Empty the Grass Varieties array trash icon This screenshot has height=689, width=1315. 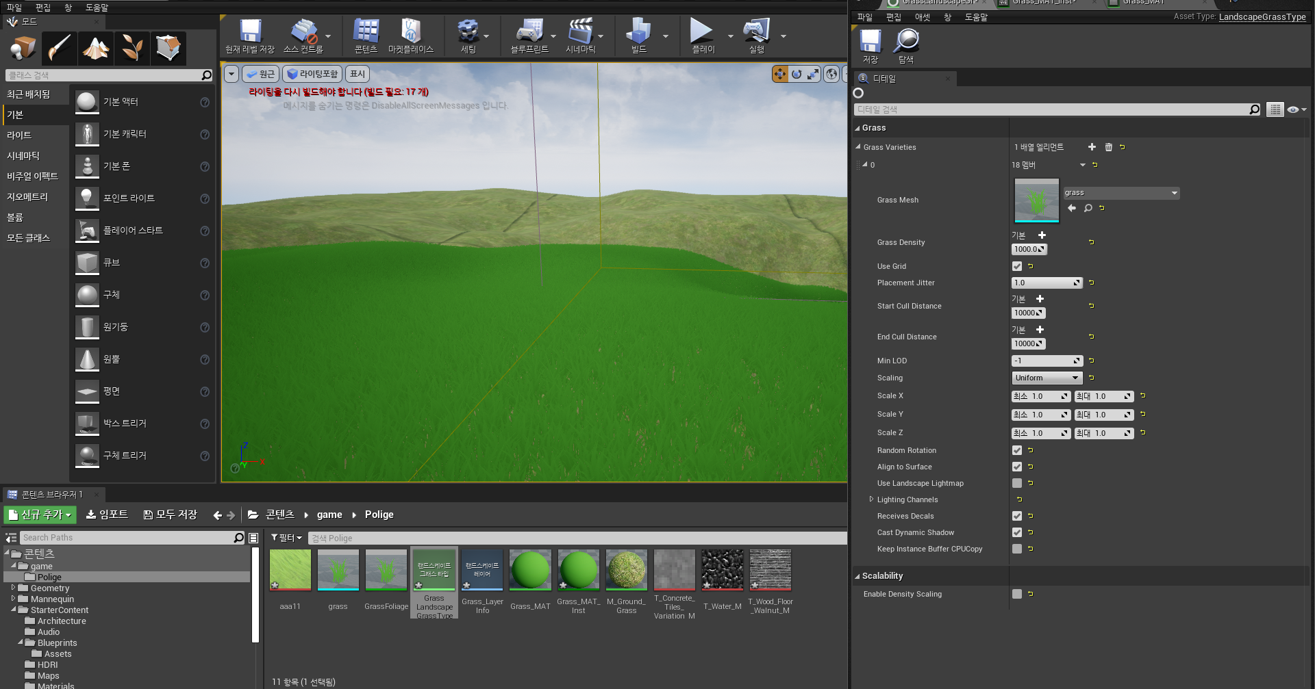[x=1108, y=147]
